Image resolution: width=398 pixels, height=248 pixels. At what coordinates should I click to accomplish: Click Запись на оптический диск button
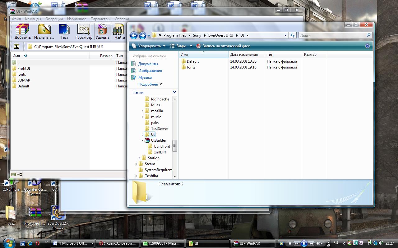click(x=223, y=46)
